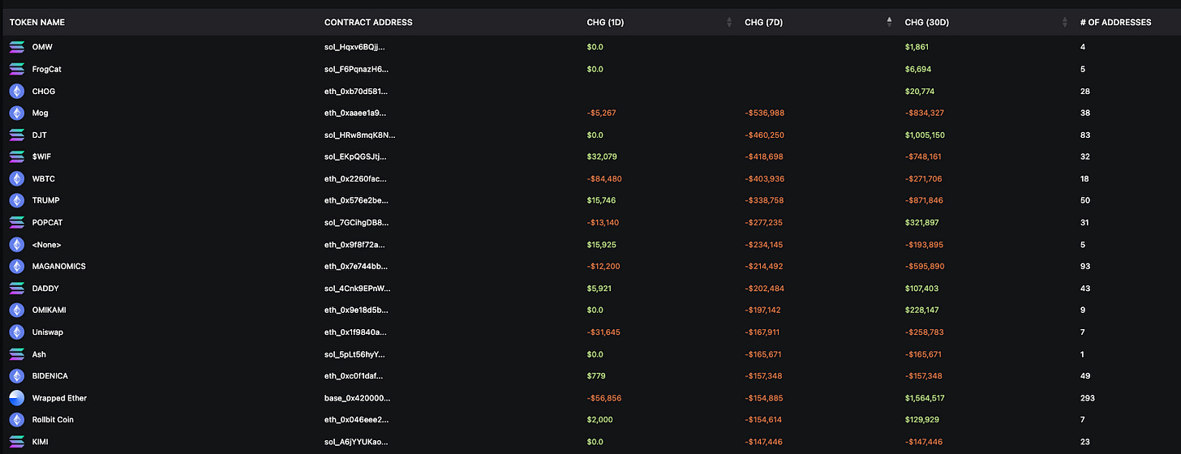Click address count 93
The width and height of the screenshot is (1181, 454).
click(x=1085, y=266)
